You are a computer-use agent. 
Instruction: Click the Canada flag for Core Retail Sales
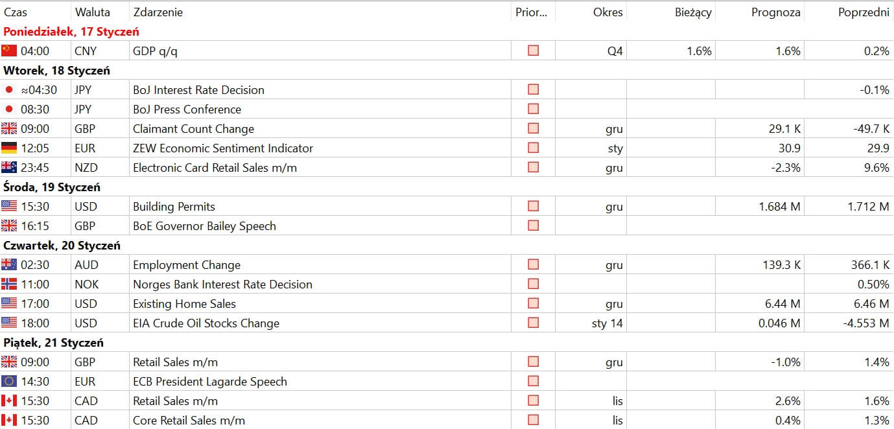coord(9,420)
